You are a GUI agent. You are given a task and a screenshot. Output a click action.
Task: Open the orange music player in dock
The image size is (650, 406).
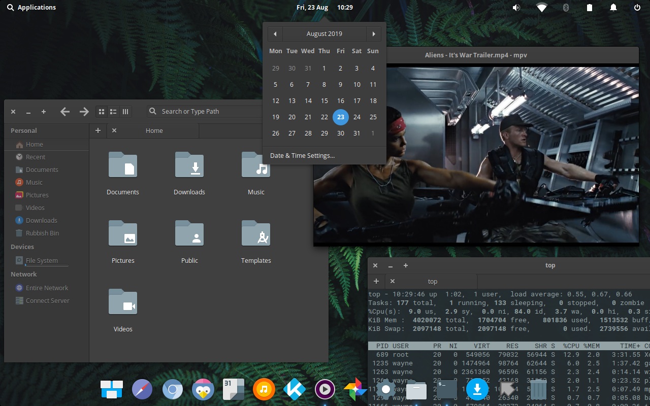point(263,390)
